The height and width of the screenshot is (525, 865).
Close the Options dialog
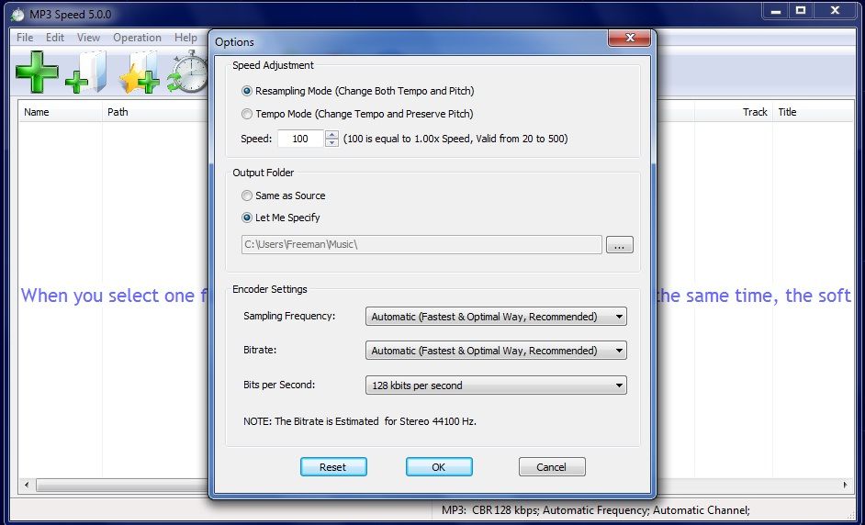click(629, 38)
